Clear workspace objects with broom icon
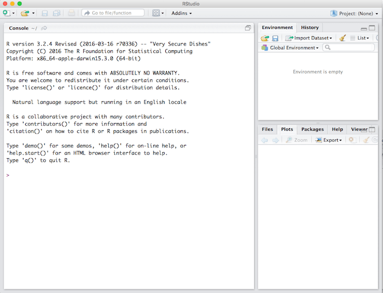383x293 pixels. click(343, 38)
